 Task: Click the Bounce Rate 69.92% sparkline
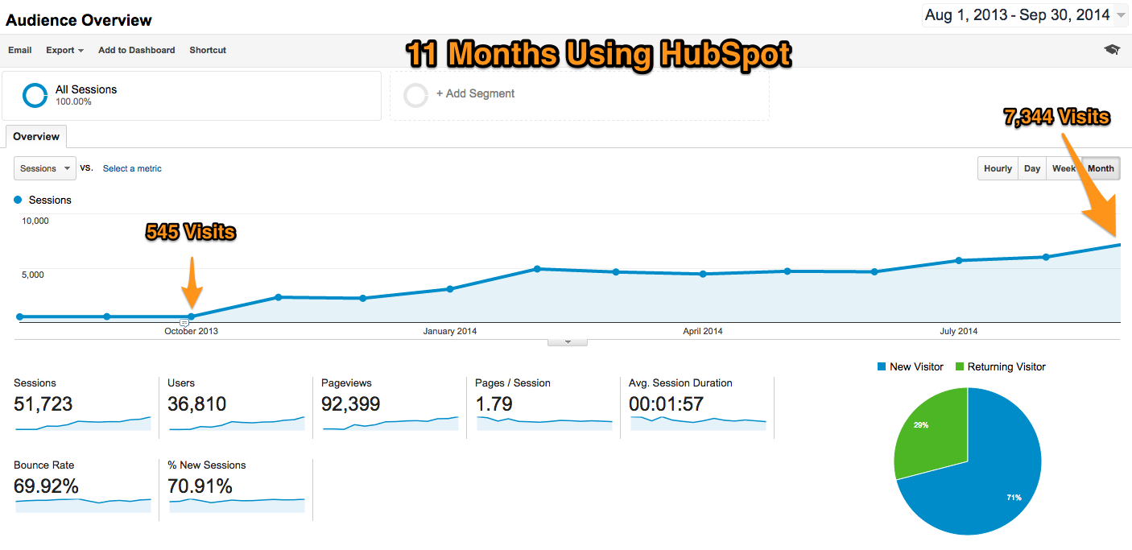(82, 504)
